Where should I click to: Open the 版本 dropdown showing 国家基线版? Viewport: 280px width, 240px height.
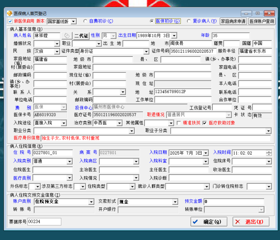click(x=74, y=21)
